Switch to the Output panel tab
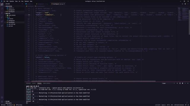This screenshot has width=190, height=106. tap(34, 83)
